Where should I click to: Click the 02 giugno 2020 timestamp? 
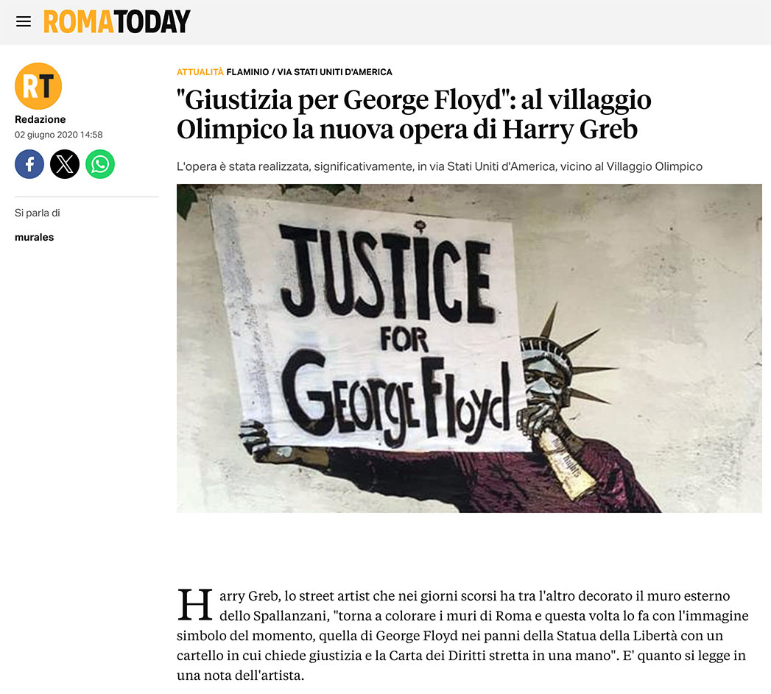[x=58, y=135]
